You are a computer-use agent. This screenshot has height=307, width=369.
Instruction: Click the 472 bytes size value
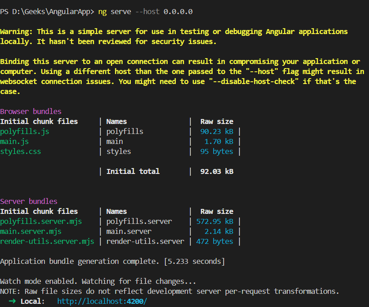(214, 241)
